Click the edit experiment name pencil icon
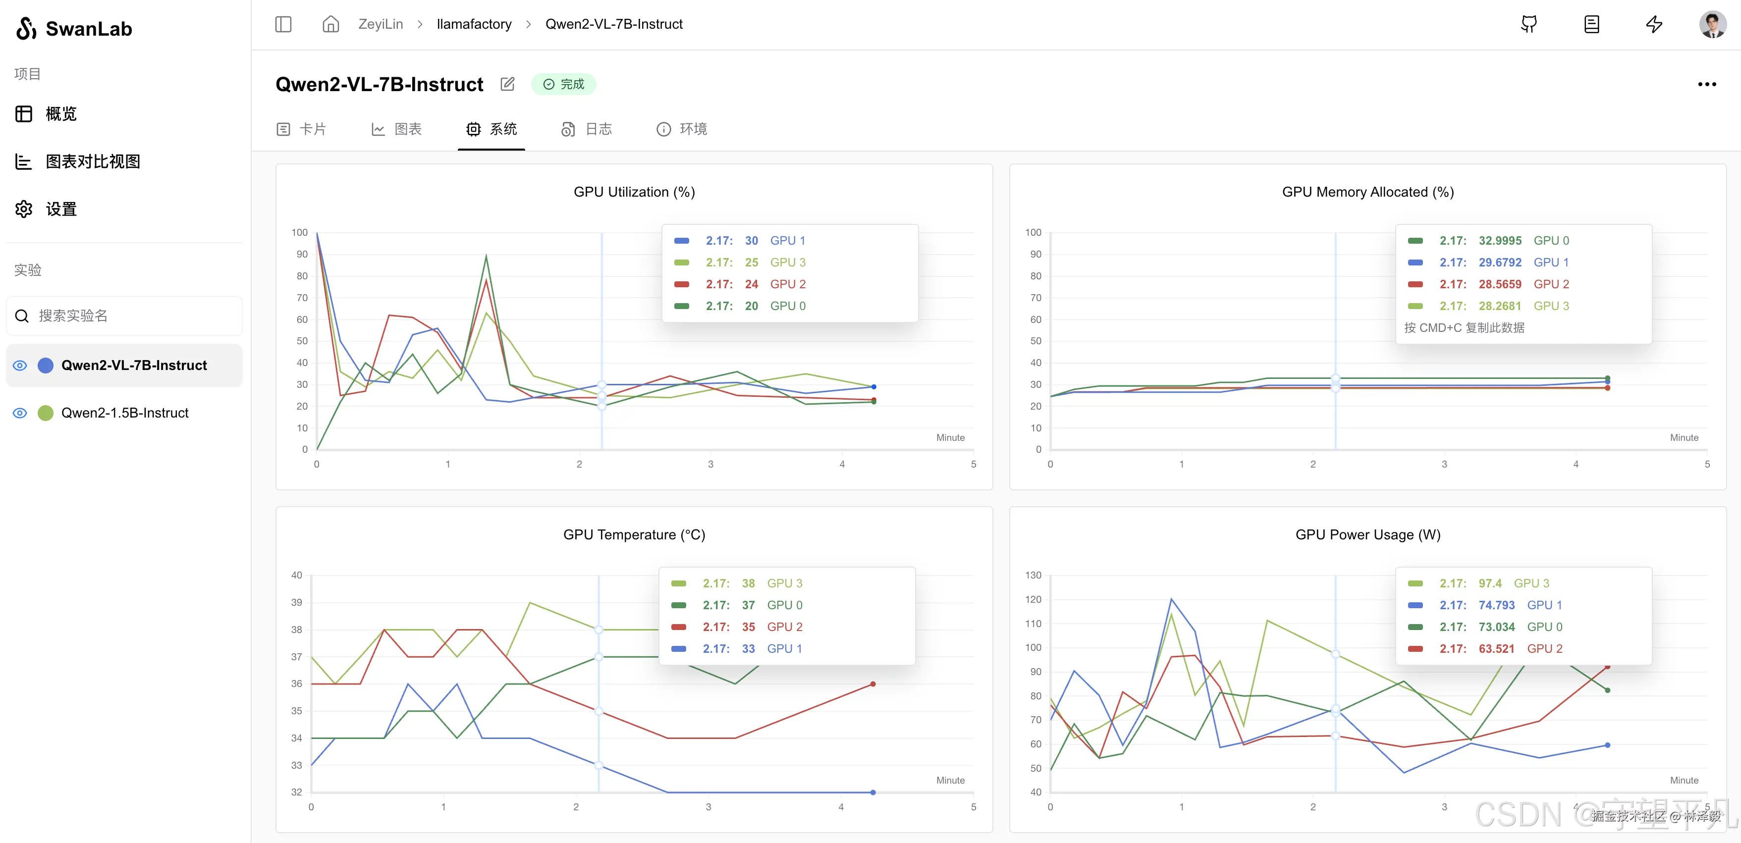 tap(507, 84)
